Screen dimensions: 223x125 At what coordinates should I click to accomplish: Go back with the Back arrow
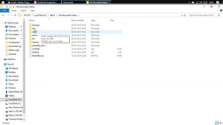coord(3,15)
